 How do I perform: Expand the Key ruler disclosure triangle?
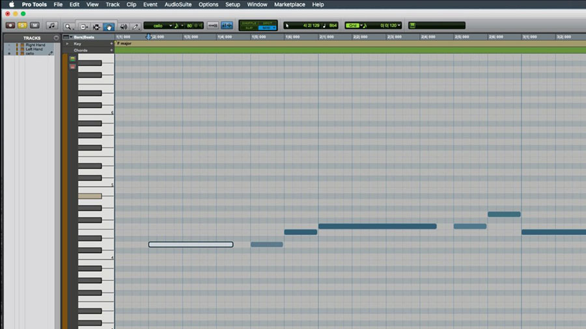coord(67,44)
